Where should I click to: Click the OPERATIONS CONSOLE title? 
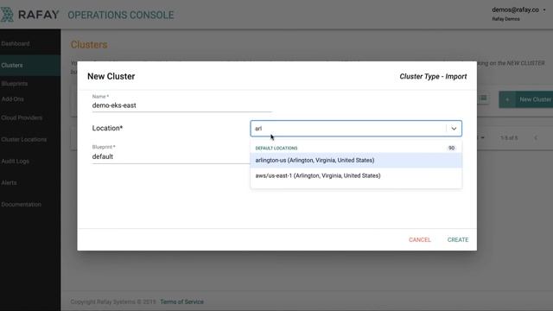[121, 16]
